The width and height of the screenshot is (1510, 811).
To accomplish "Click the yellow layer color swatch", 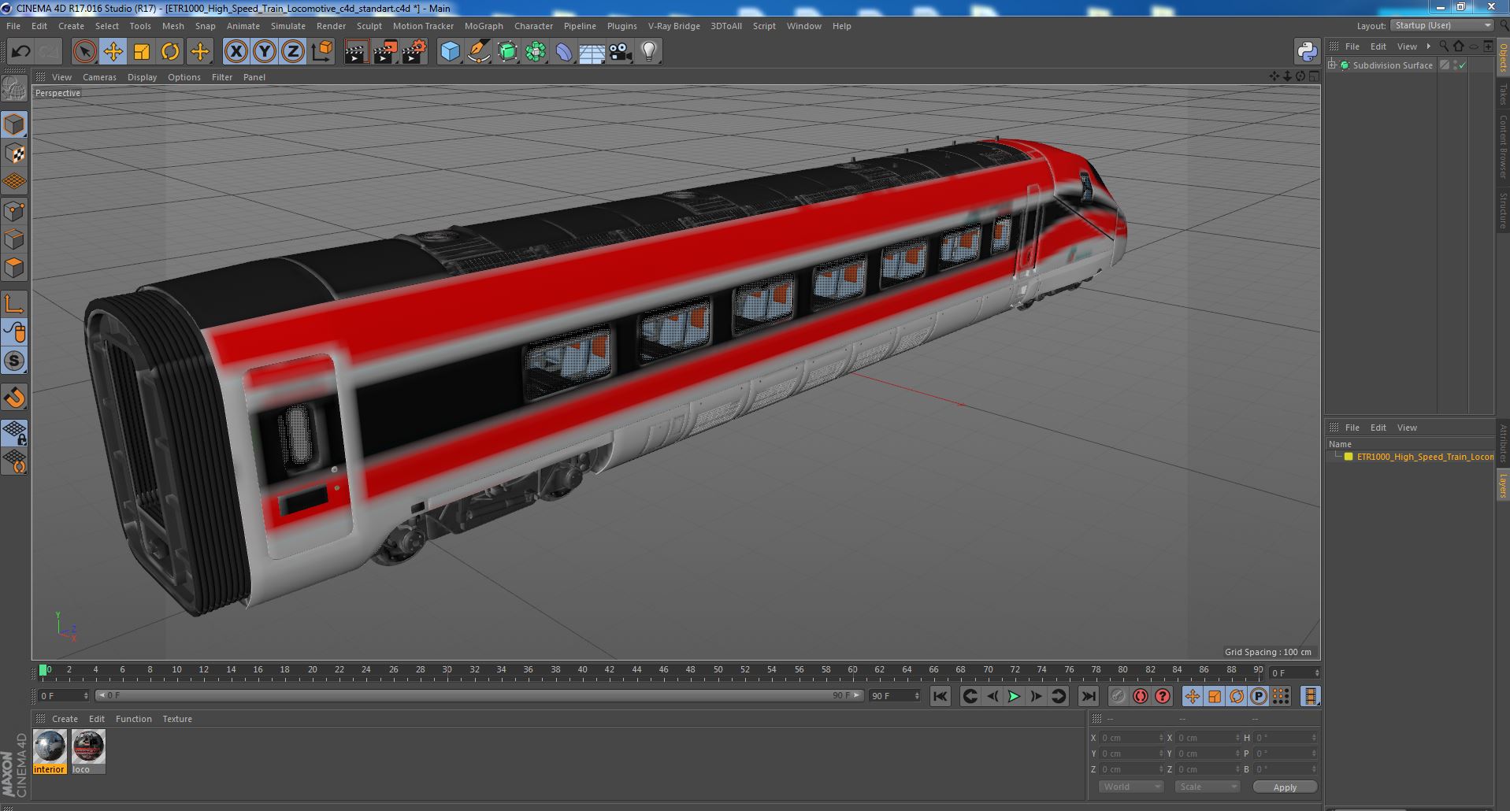I will pos(1349,457).
